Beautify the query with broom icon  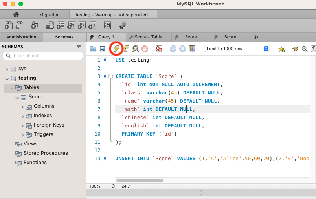tap(296, 49)
